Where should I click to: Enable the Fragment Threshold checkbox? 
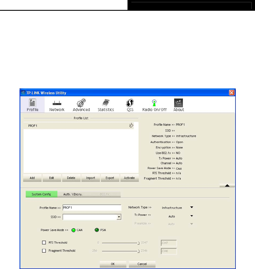pyautogui.click(x=44, y=251)
